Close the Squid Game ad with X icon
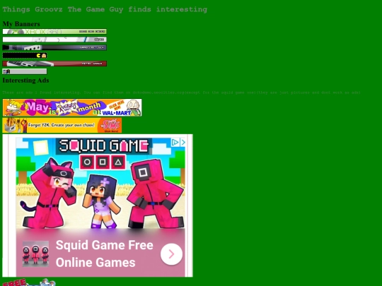Image resolution: width=382 pixels, height=286 pixels. click(x=183, y=143)
